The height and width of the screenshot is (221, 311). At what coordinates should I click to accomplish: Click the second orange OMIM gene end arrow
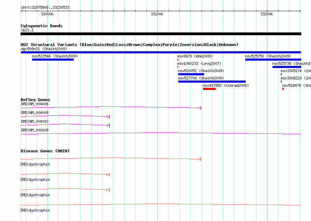pyautogui.click(x=108, y=175)
